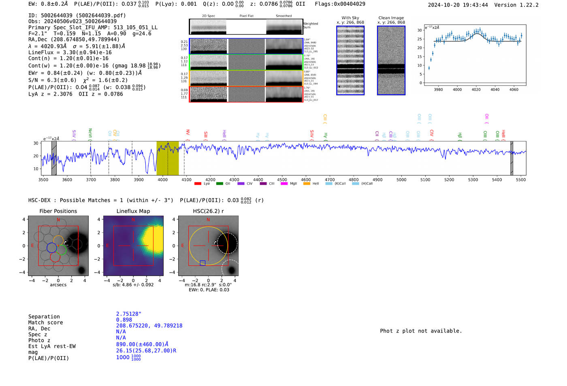
Task: Open the Fiber Positions image
Action: (58, 246)
